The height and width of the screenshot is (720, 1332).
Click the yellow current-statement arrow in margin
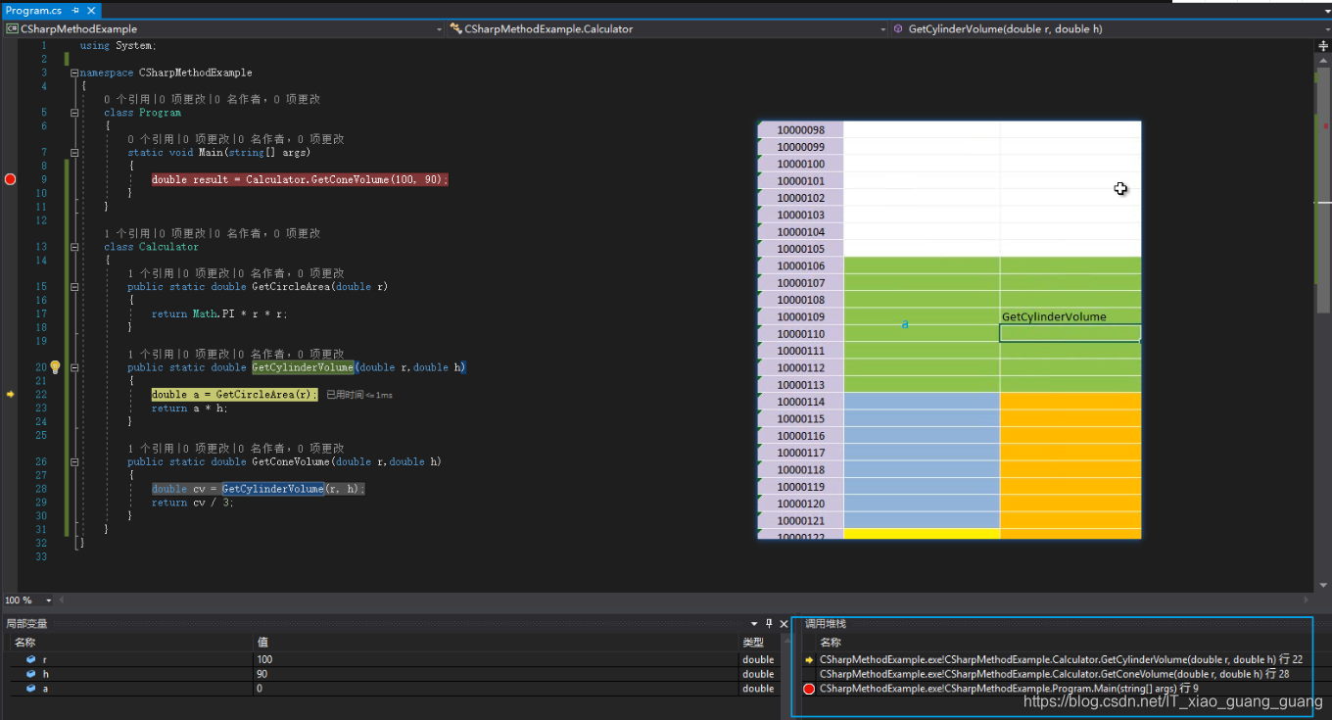pyautogui.click(x=10, y=394)
